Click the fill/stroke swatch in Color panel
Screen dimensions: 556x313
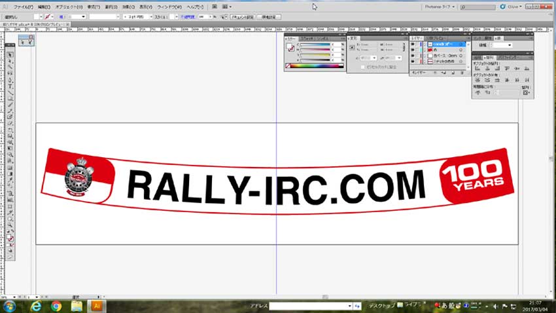(291, 48)
